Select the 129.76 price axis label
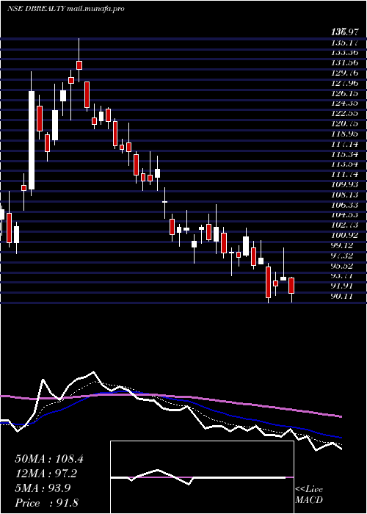This screenshot has width=367, height=514. click(x=344, y=73)
